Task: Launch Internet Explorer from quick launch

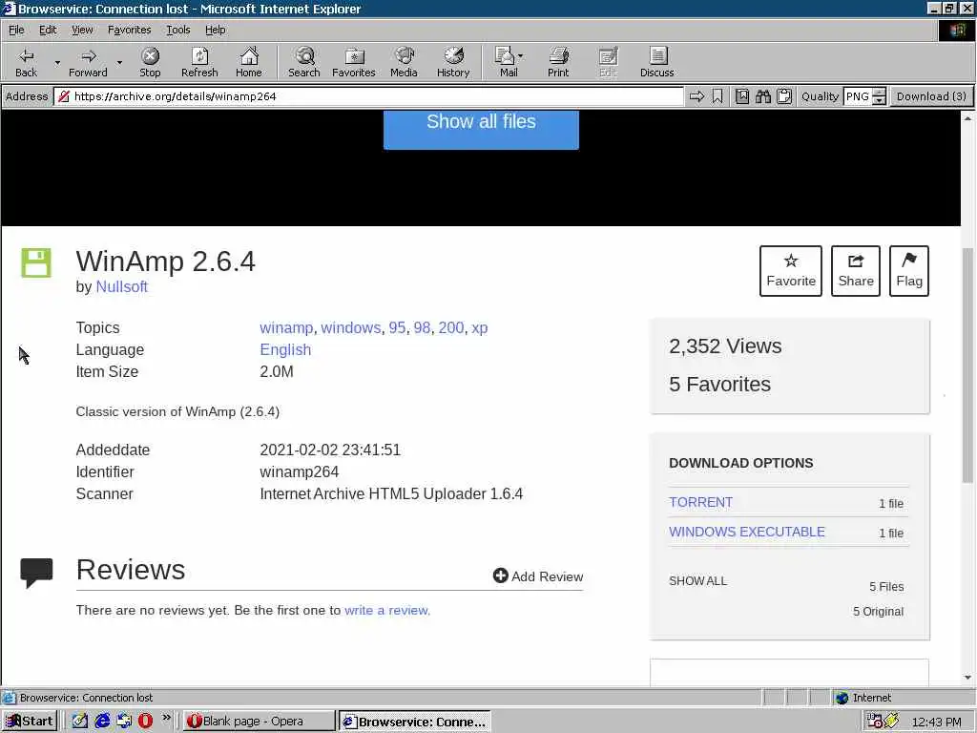Action: pos(102,722)
